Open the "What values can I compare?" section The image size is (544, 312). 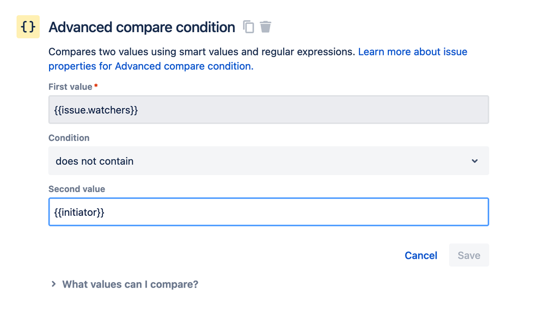(130, 284)
